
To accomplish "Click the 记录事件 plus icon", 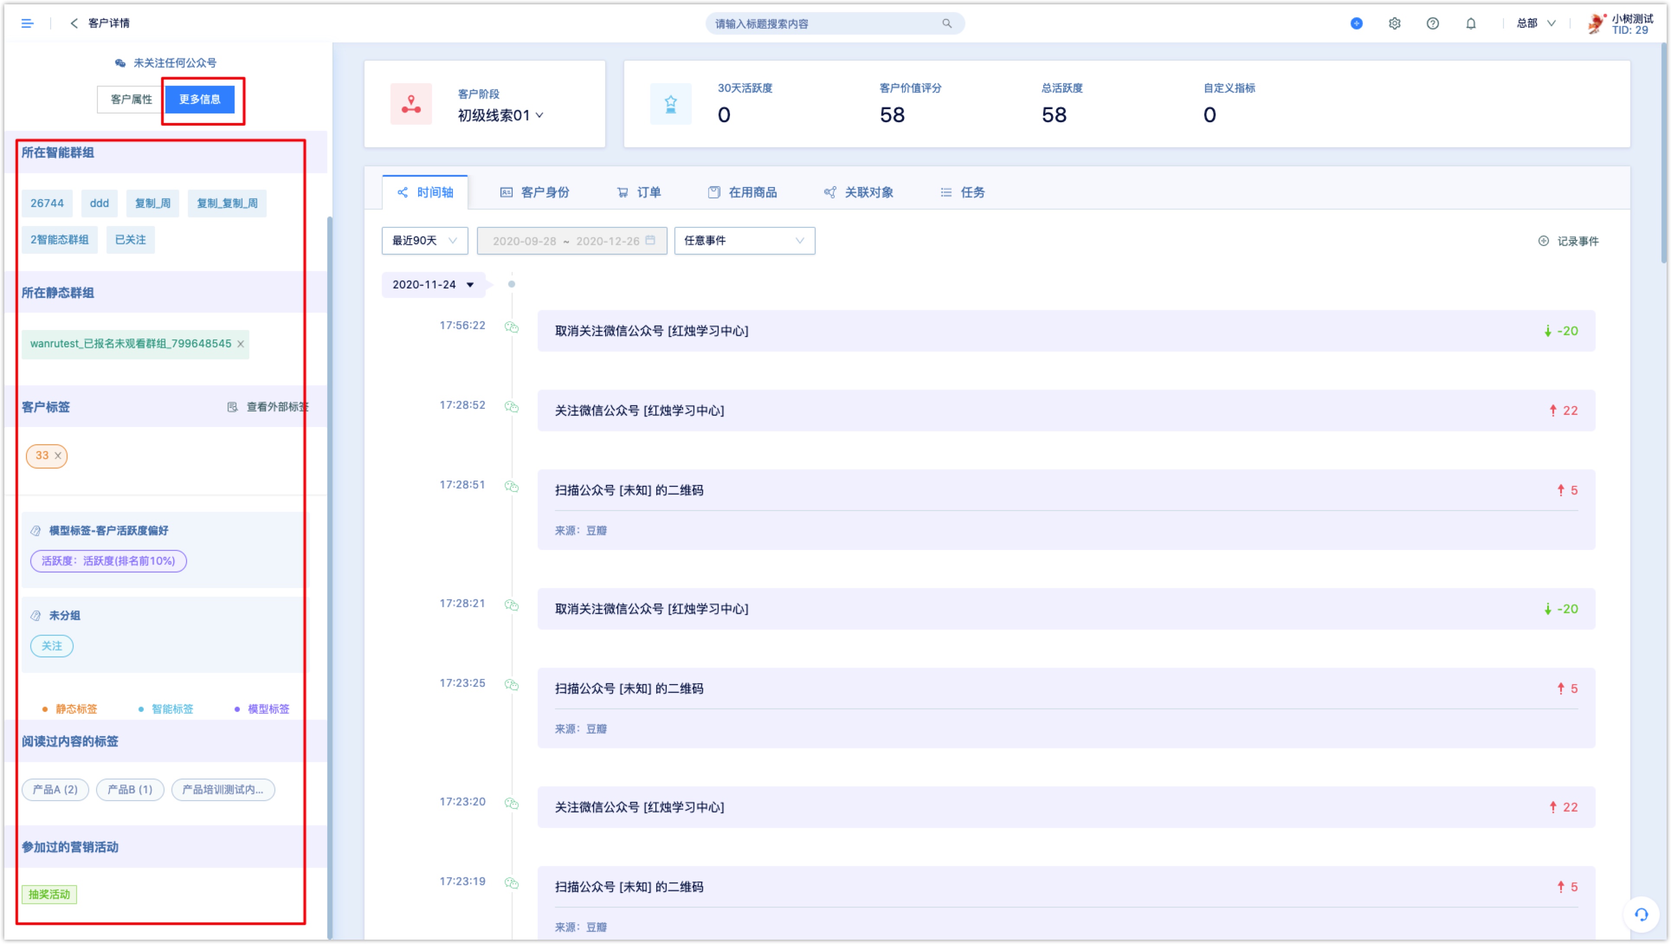I will click(x=1544, y=241).
